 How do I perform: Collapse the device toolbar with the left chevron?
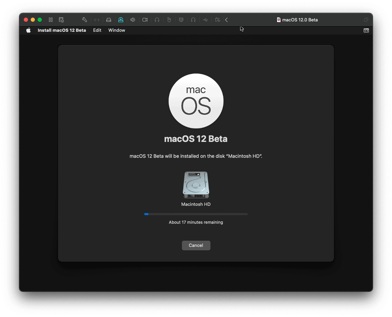226,20
